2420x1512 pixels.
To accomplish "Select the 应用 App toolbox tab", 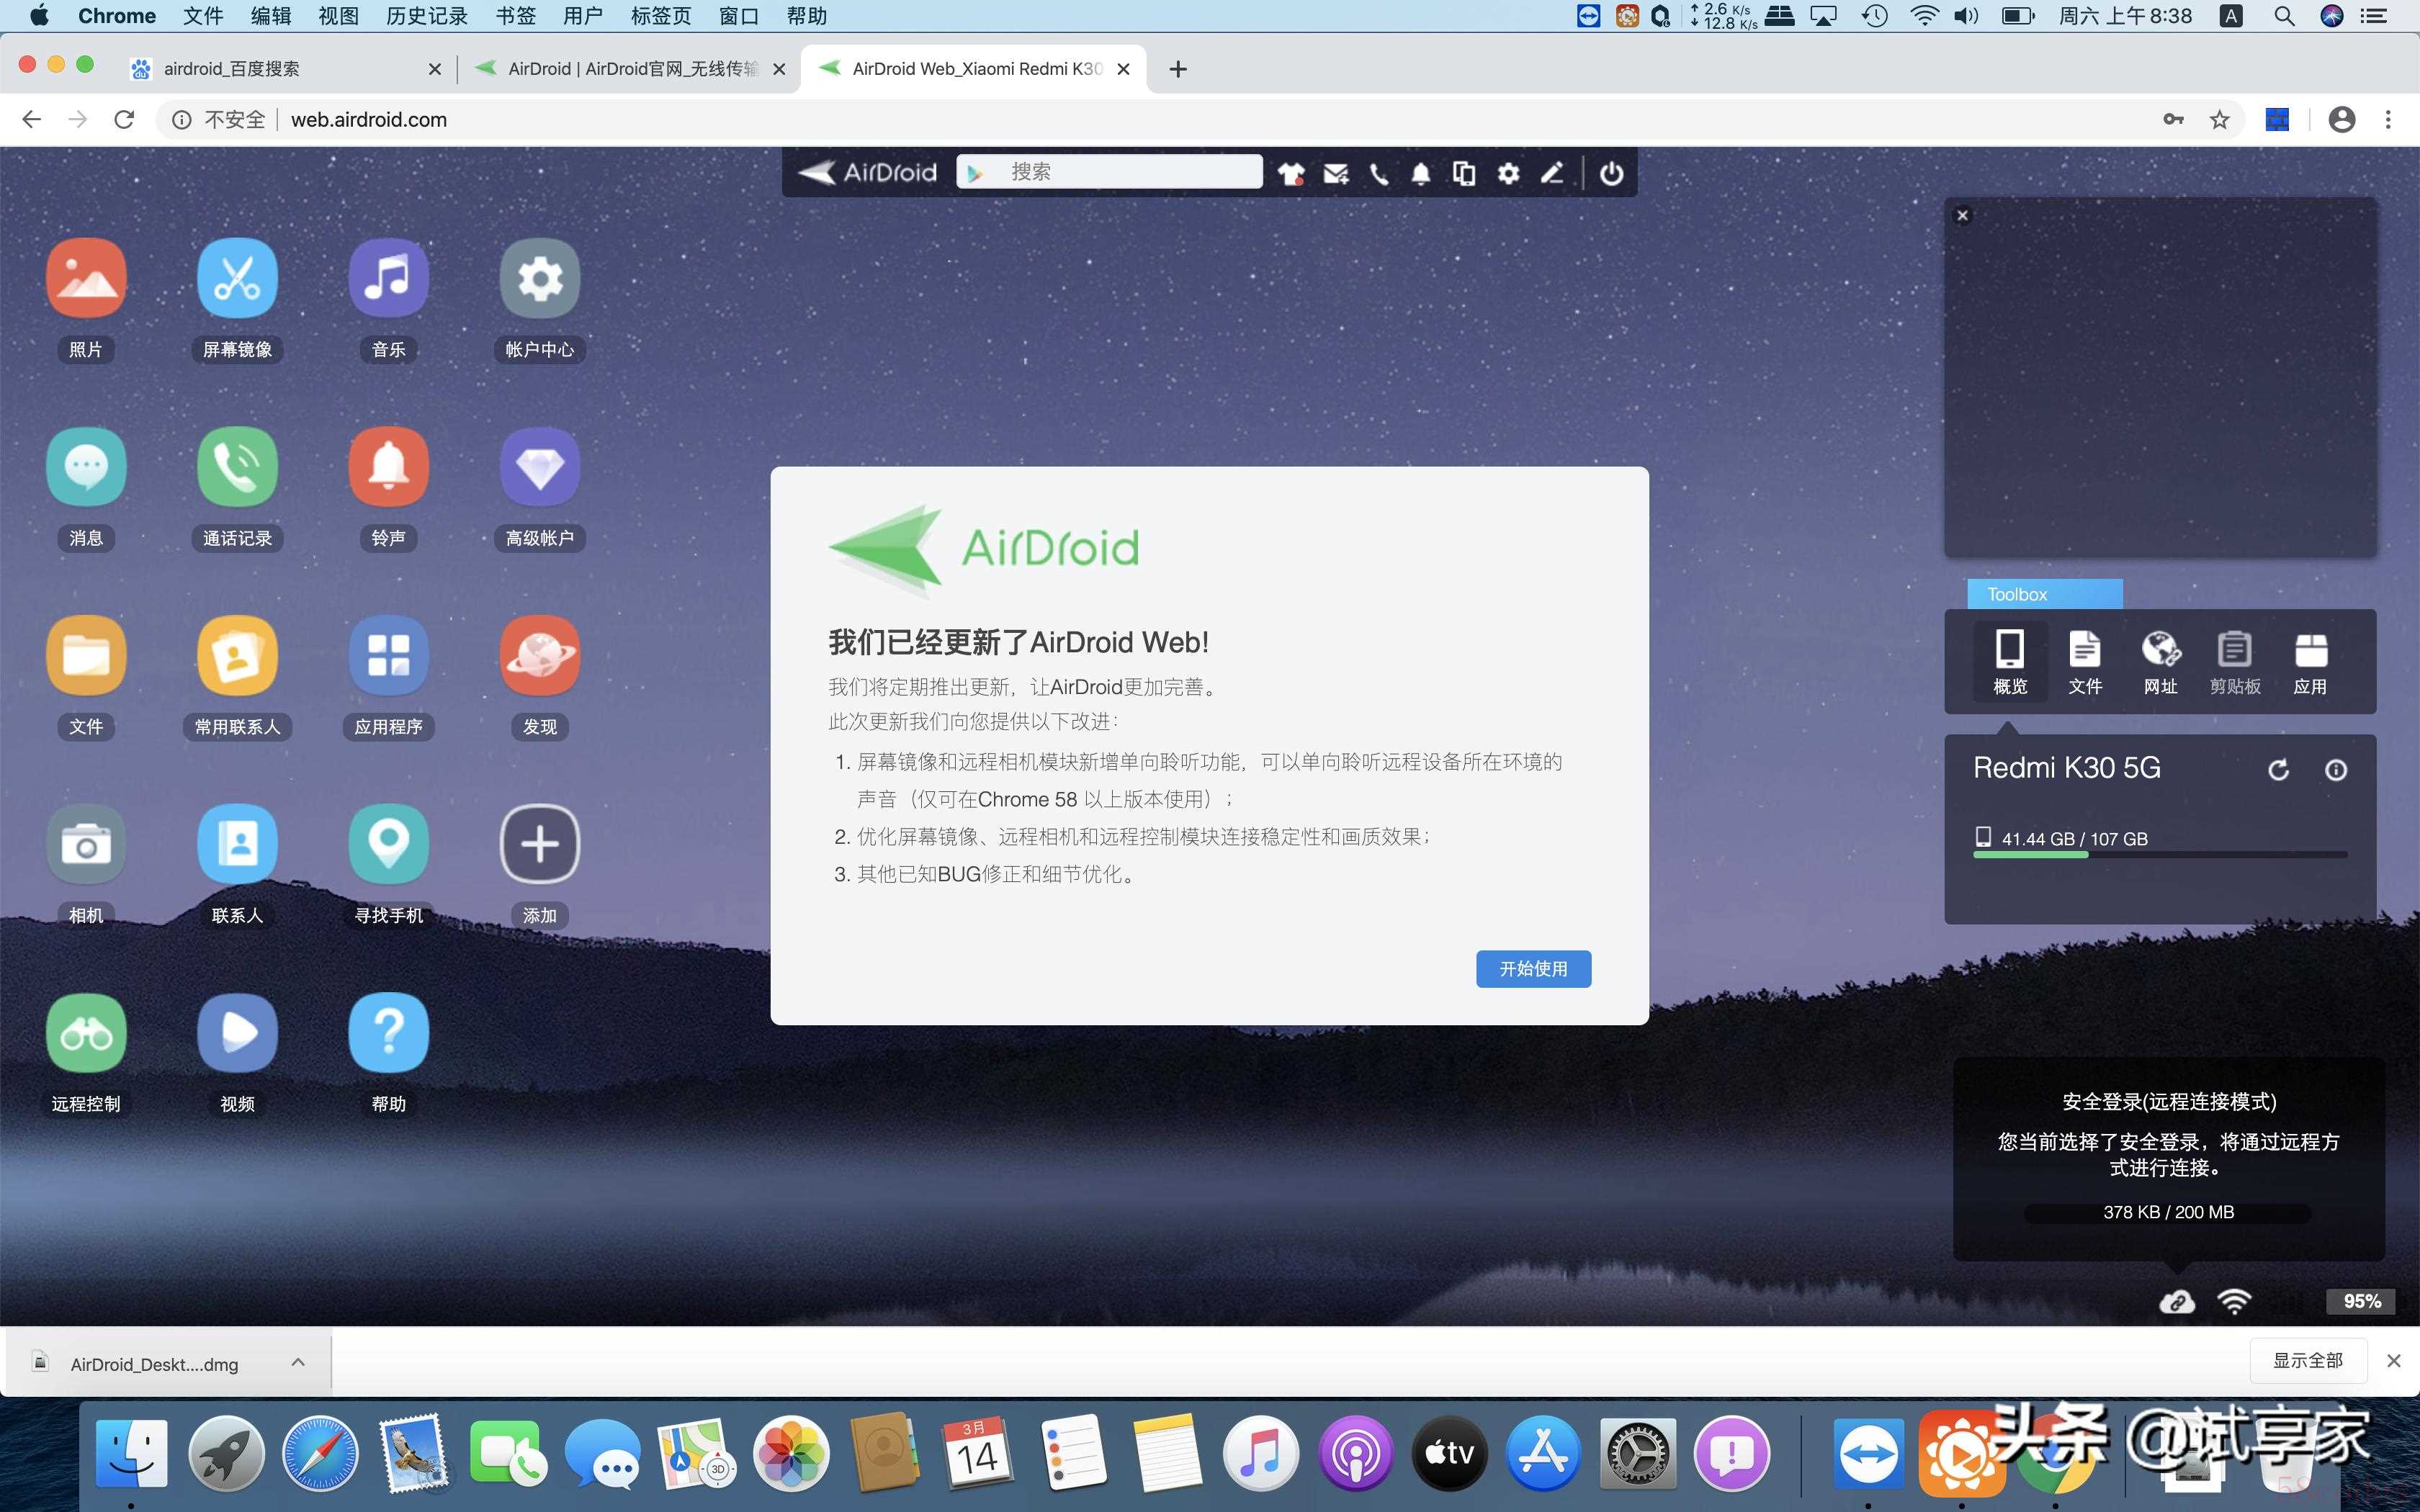I will [2310, 661].
